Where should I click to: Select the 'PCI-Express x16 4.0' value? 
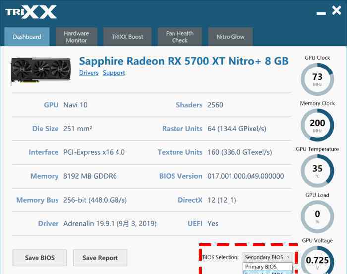point(94,152)
